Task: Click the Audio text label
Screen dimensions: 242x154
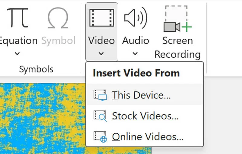Action: 136,41
